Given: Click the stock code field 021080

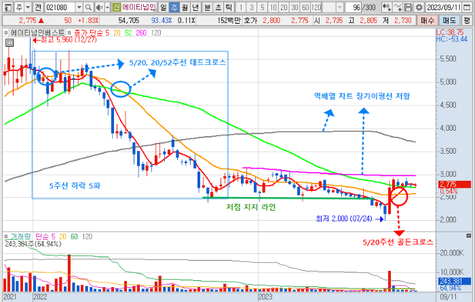Looking at the screenshot, I should (60, 7).
